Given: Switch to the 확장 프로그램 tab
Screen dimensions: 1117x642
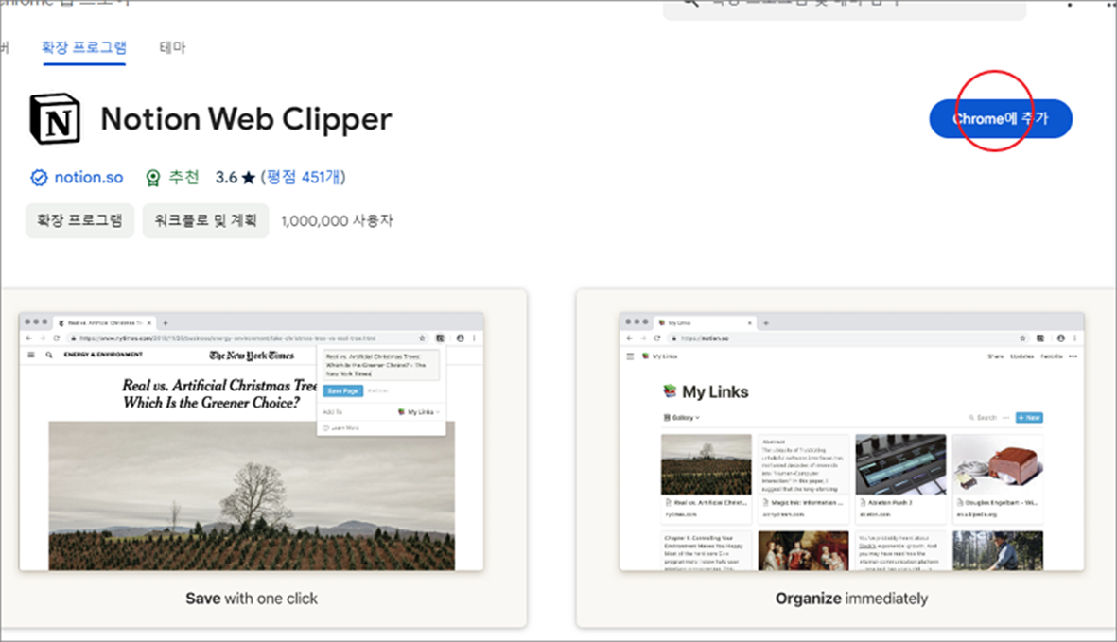Looking at the screenshot, I should (x=84, y=47).
